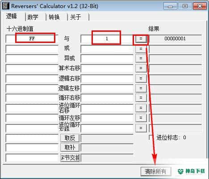Click the equals button for 与 (AND) row
This screenshot has width=209, height=179.
click(141, 39)
